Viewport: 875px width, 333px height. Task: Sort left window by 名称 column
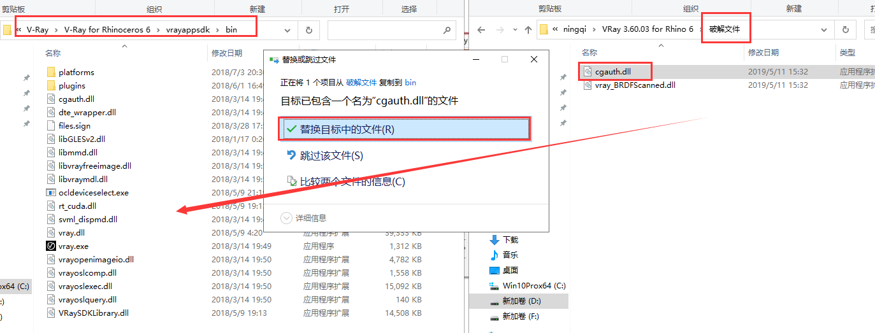point(53,53)
